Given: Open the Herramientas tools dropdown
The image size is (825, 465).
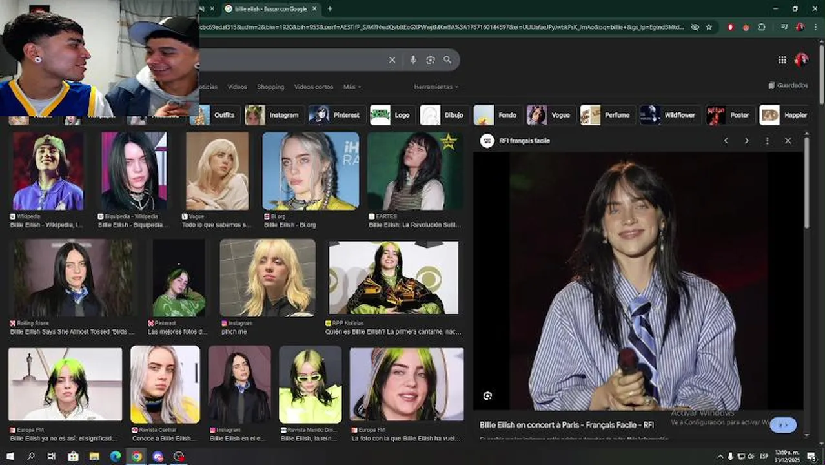Looking at the screenshot, I should [436, 87].
